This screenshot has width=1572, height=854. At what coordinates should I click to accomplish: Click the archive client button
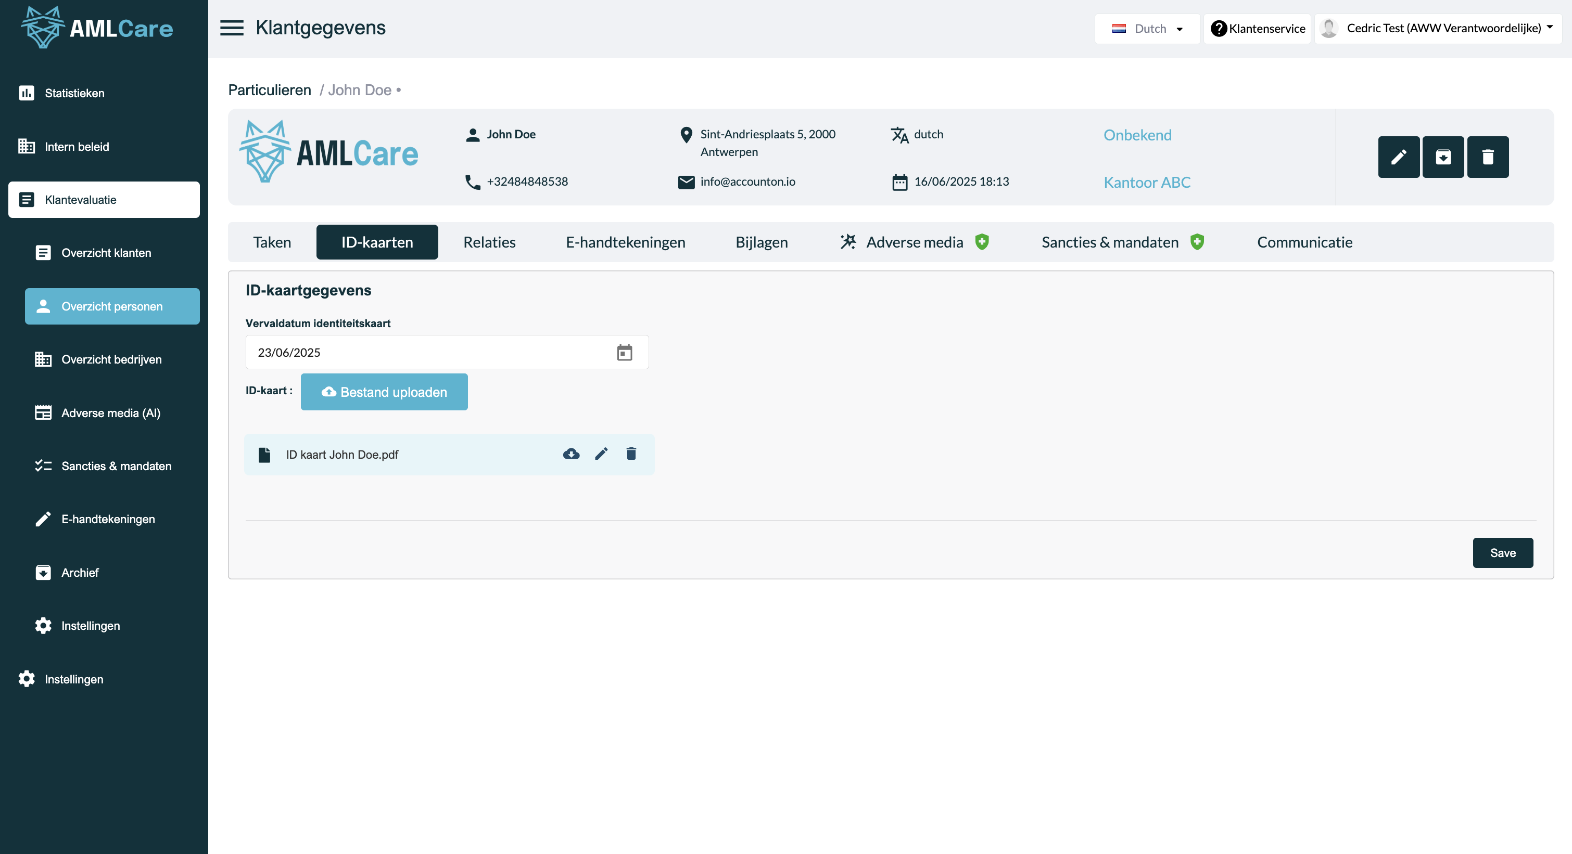pyautogui.click(x=1443, y=157)
